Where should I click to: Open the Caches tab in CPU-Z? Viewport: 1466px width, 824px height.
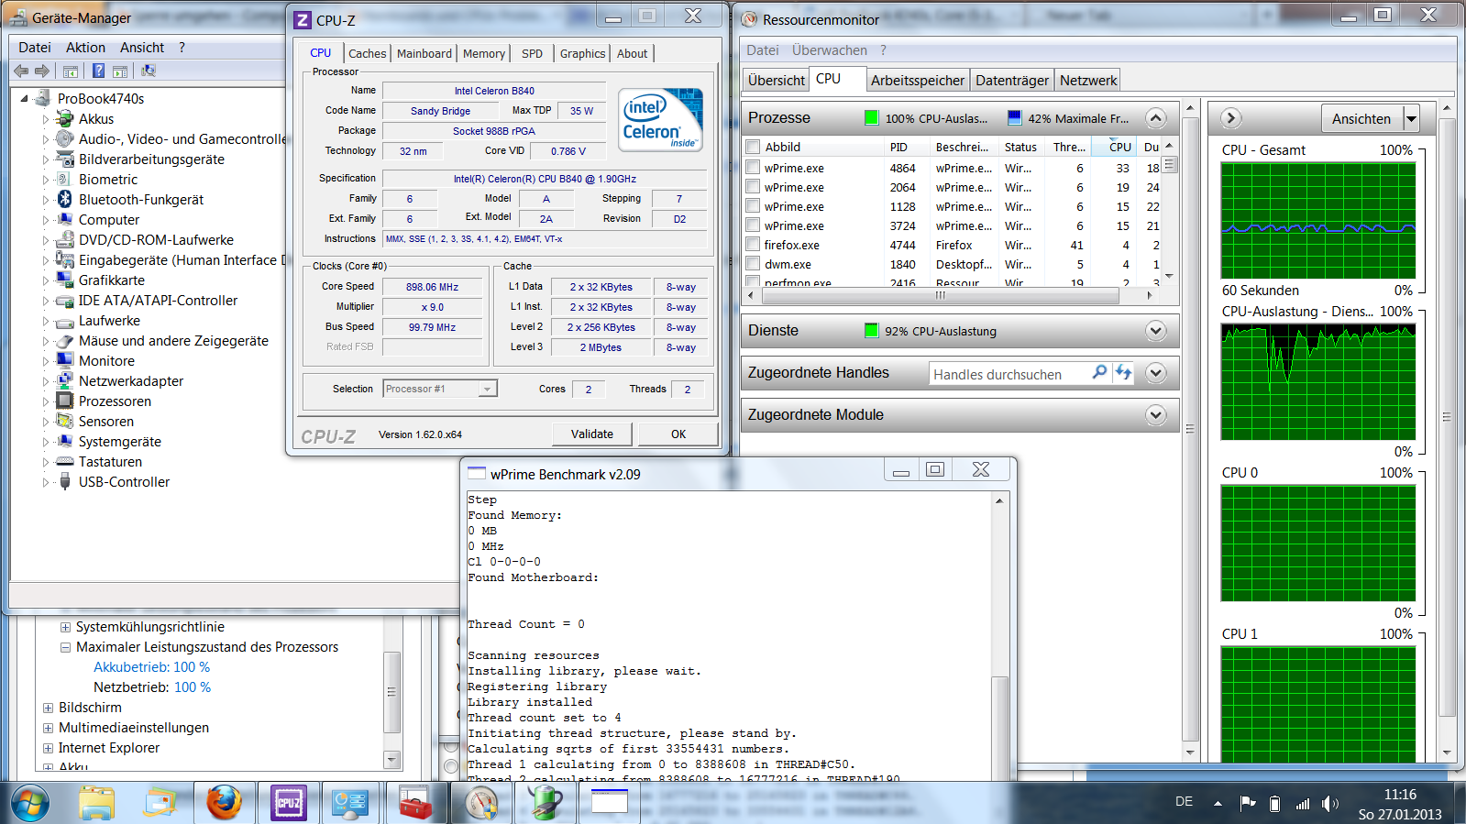point(367,54)
